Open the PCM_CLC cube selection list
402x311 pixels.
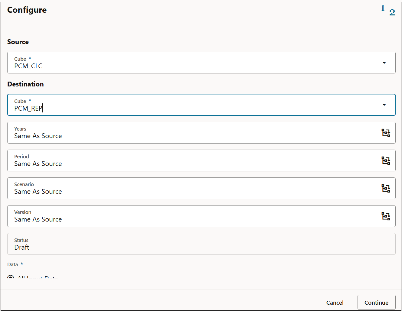(x=384, y=63)
